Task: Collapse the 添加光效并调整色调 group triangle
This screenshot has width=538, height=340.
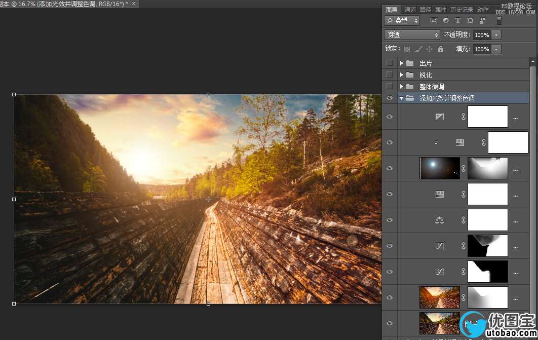Action: tap(401, 98)
